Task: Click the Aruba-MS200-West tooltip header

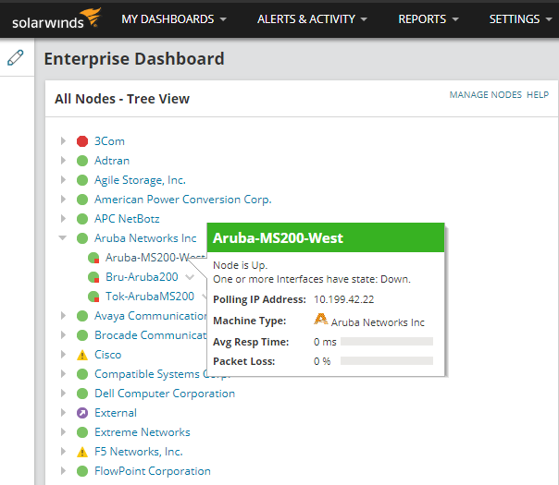Action: coord(326,237)
